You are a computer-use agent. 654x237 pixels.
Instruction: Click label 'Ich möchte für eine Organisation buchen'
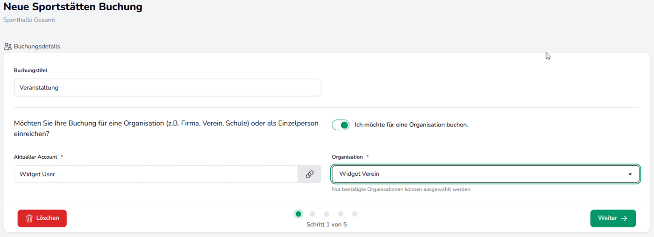[411, 125]
